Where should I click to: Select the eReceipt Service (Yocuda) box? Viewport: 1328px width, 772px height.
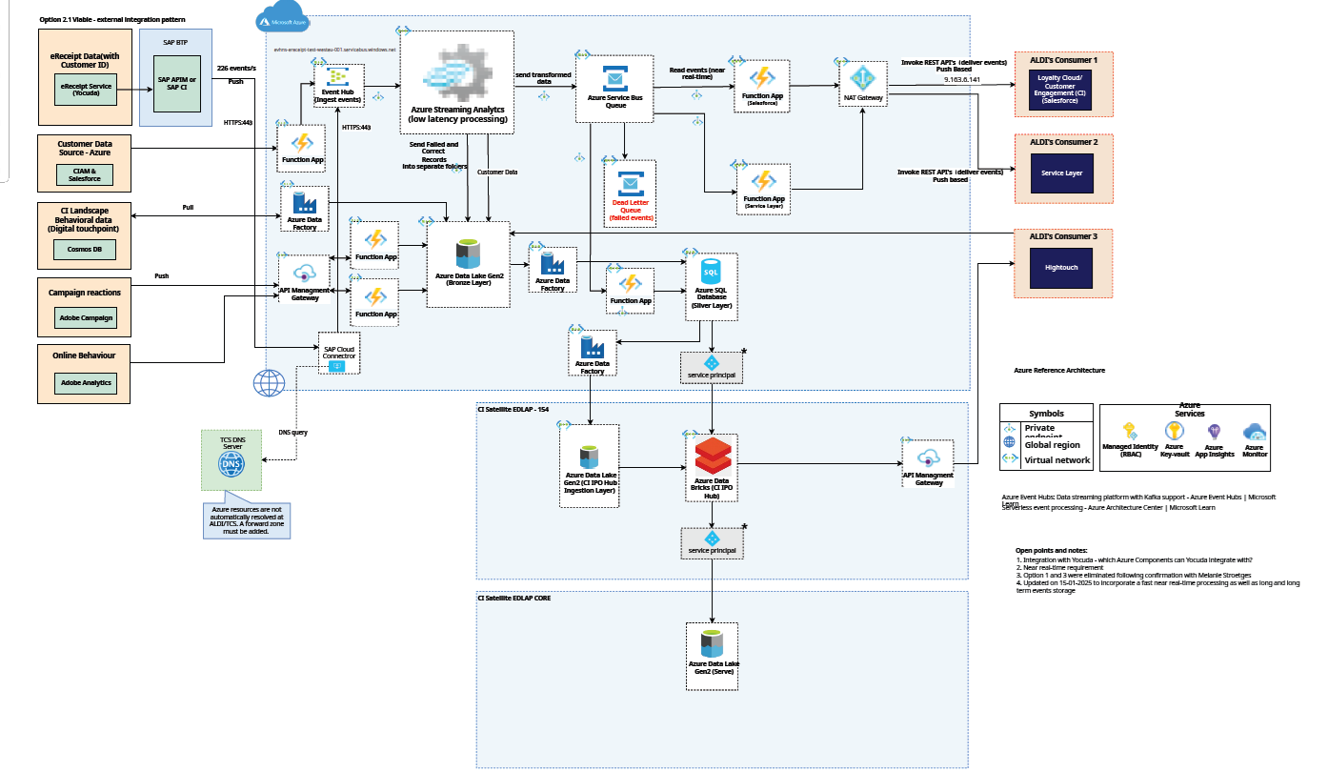87,91
